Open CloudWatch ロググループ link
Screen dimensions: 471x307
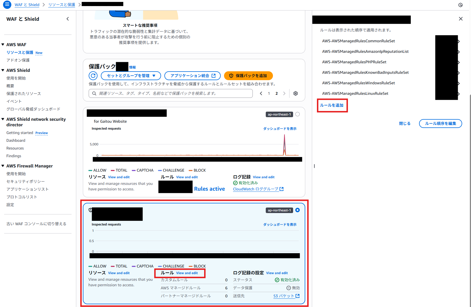258,189
